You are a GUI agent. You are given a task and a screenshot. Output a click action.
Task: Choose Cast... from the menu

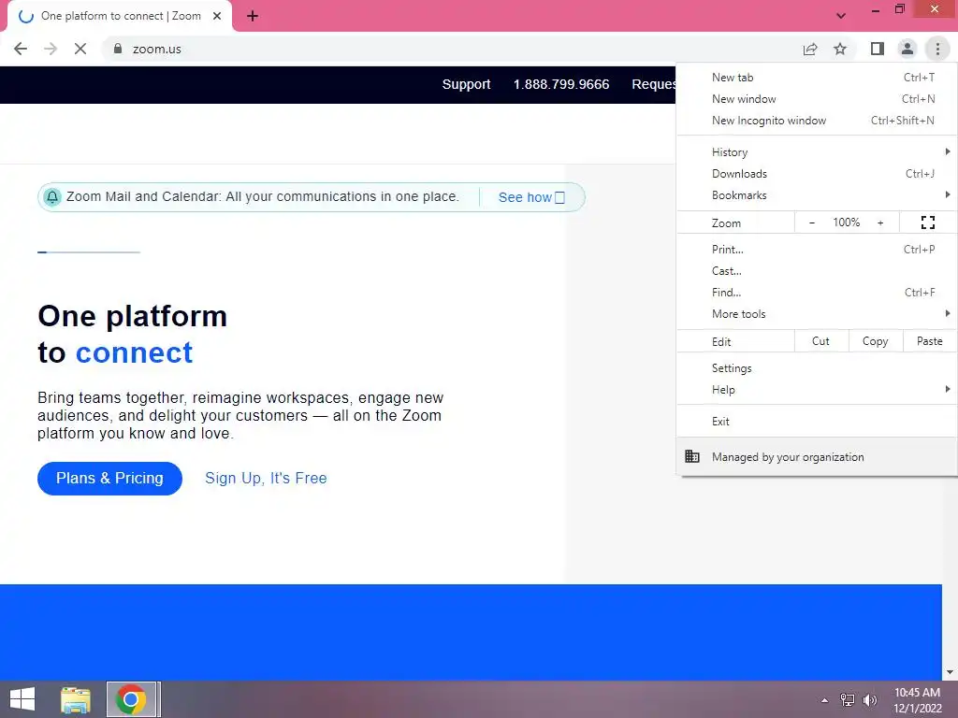816,270
